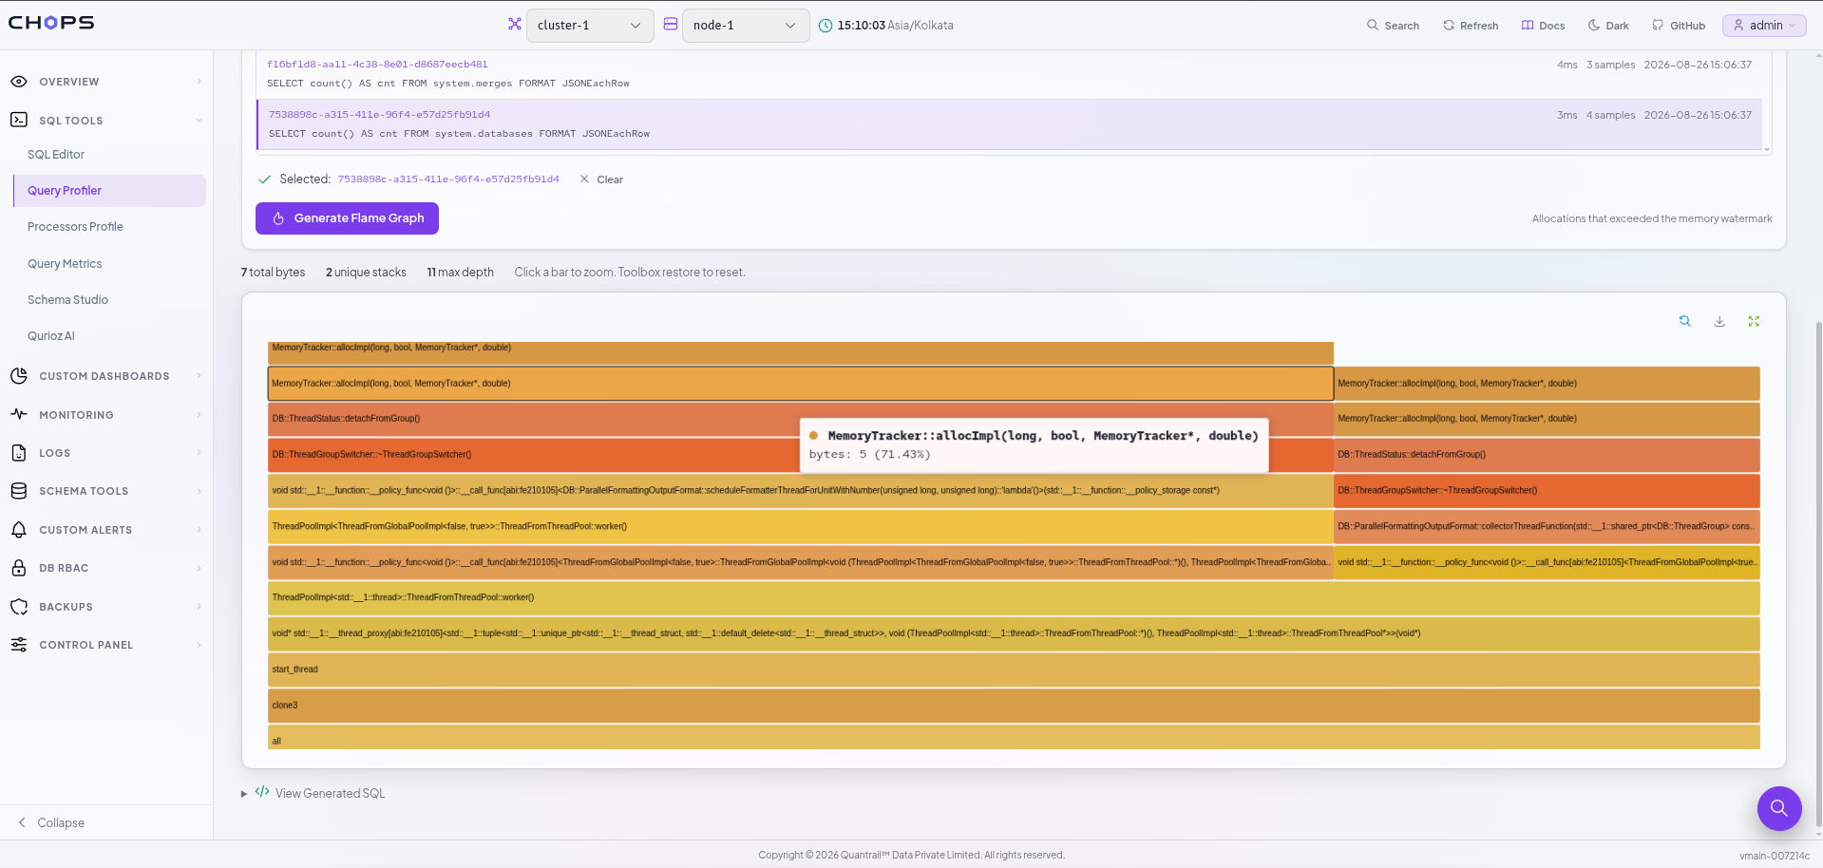The height and width of the screenshot is (868, 1823).
Task: Open the Docs link
Action: (1543, 26)
